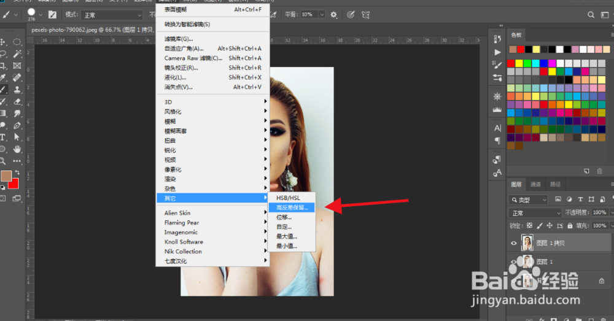This screenshot has height=321, width=614.
Task: Open the Brush Settings panel icon
Action: coord(497,65)
